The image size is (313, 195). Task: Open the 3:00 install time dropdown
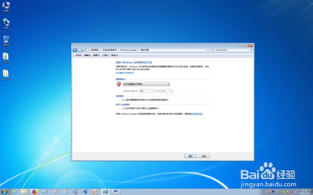point(167,91)
